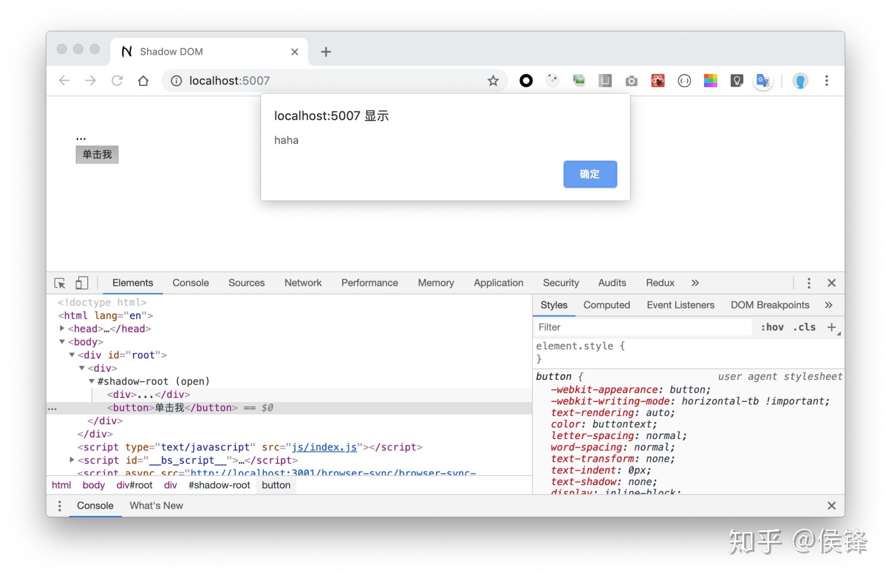Open the Google Translate extension
Image resolution: width=891 pixels, height=578 pixels.
pyautogui.click(x=763, y=81)
